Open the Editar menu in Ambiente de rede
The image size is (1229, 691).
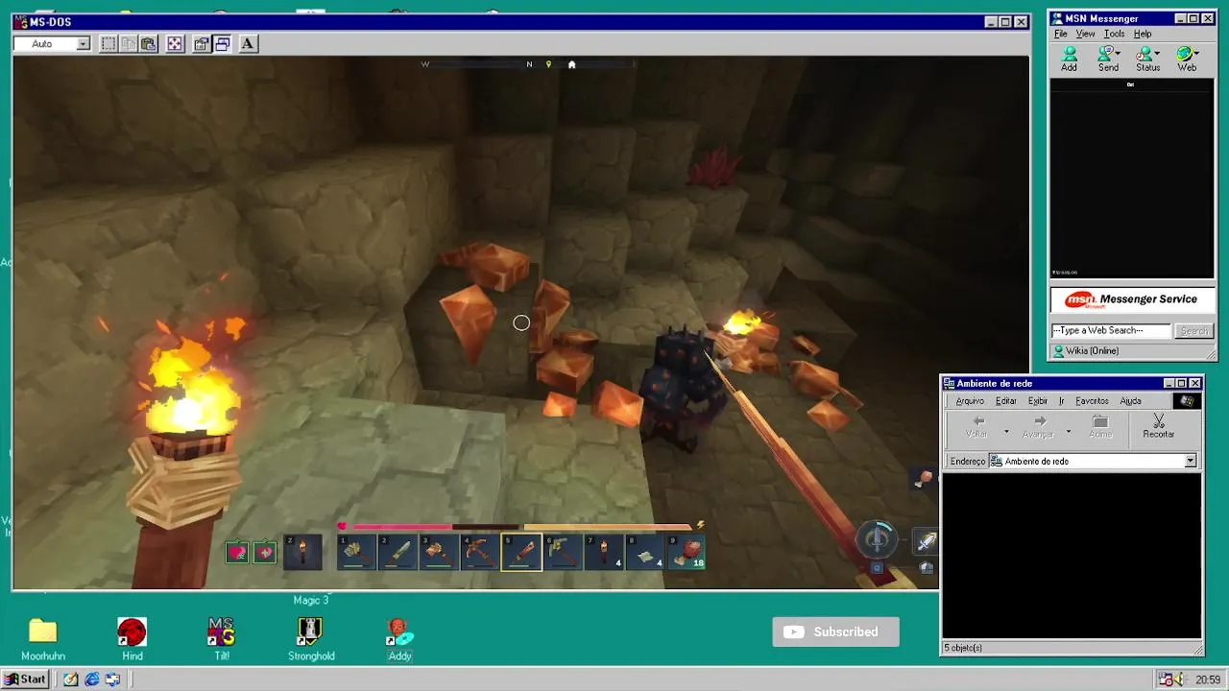(x=1006, y=401)
